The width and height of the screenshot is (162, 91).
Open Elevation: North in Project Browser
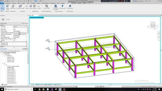11,59
